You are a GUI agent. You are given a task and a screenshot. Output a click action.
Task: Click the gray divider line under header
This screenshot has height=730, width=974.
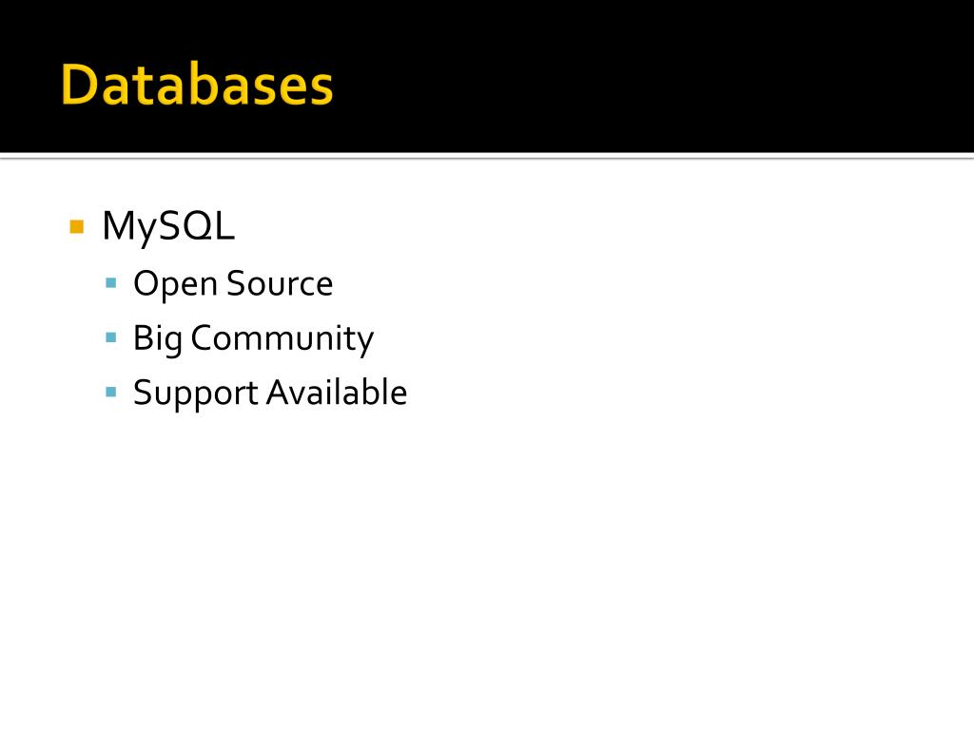click(487, 157)
